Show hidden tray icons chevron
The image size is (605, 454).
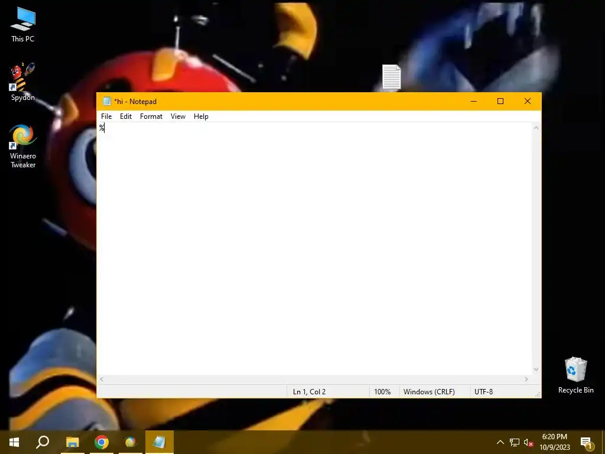click(x=500, y=442)
